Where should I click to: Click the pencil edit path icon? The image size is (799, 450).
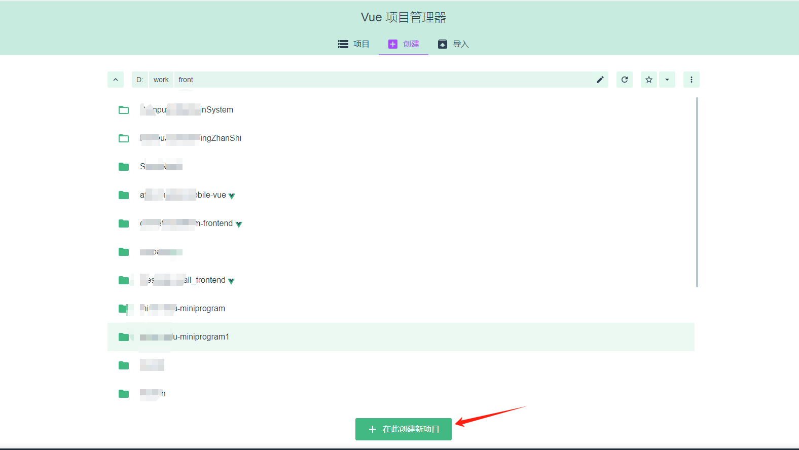(600, 80)
